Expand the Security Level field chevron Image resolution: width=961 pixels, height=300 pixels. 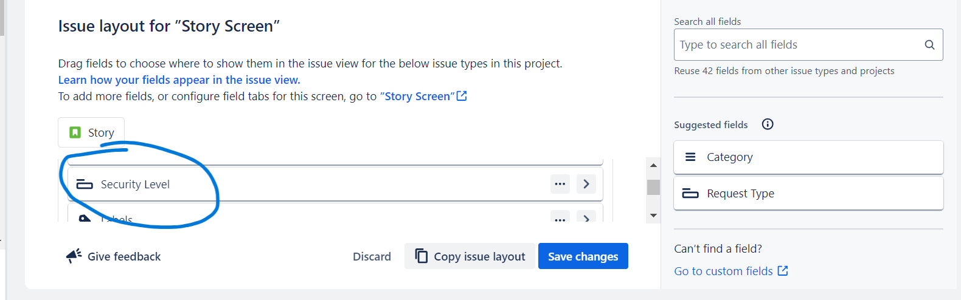pyautogui.click(x=586, y=184)
